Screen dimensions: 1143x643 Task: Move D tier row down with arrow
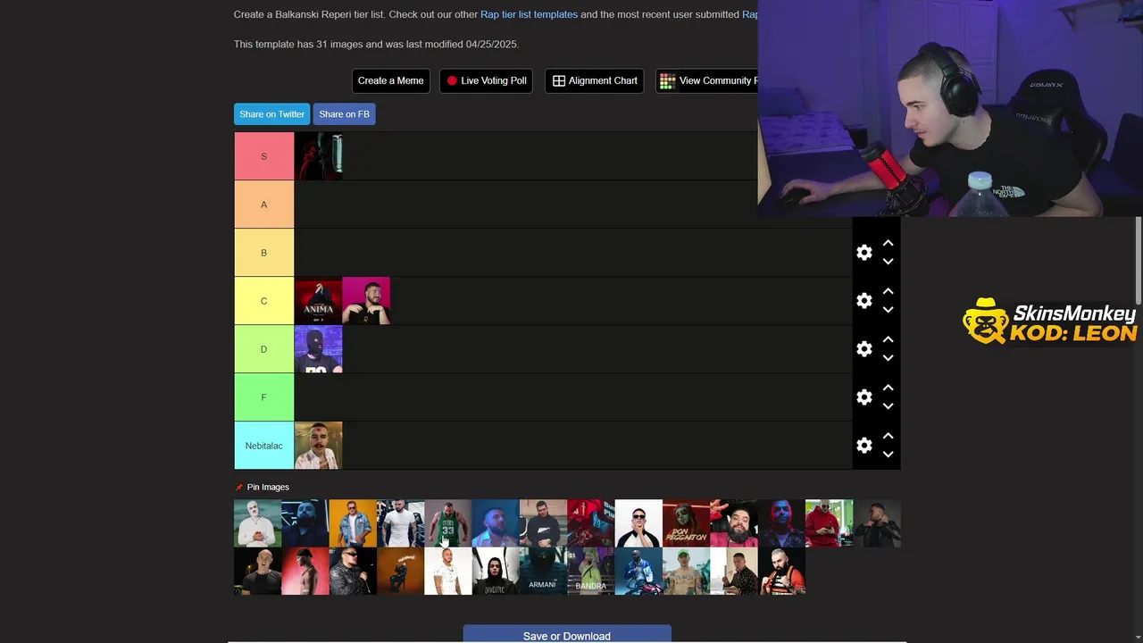click(x=888, y=358)
